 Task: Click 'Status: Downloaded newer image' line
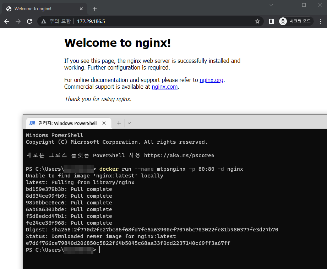[101, 236]
